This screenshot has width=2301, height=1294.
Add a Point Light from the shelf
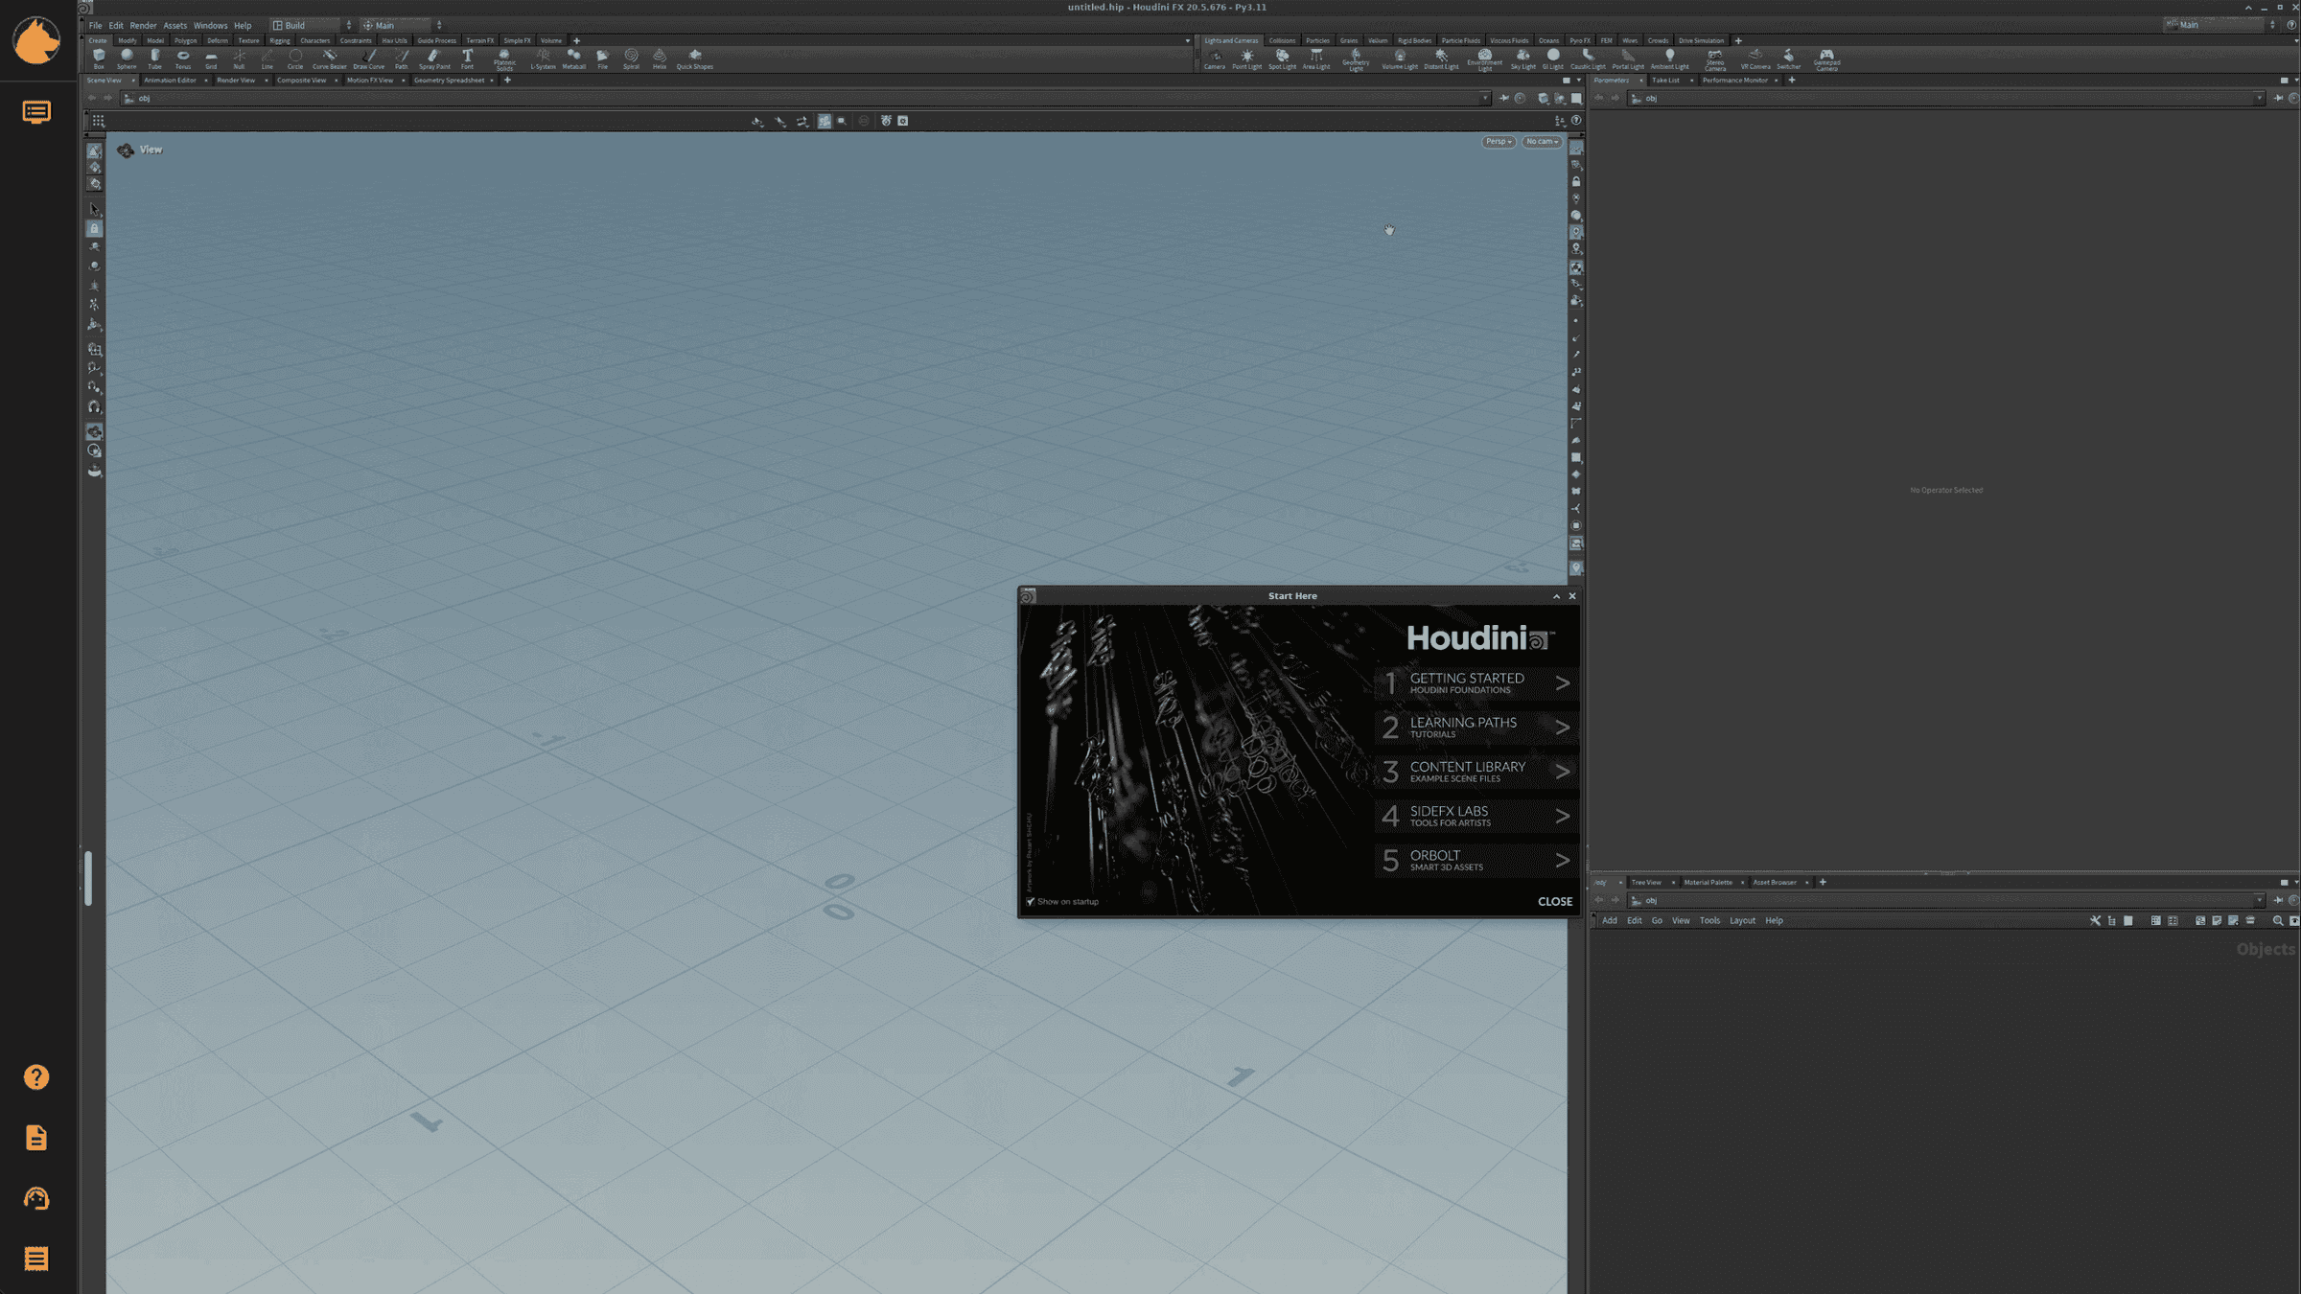pos(1247,59)
